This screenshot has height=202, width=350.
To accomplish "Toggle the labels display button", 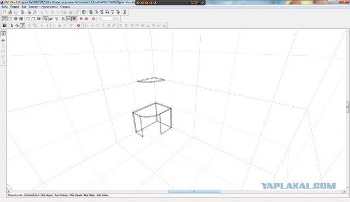I will click(x=45, y=19).
